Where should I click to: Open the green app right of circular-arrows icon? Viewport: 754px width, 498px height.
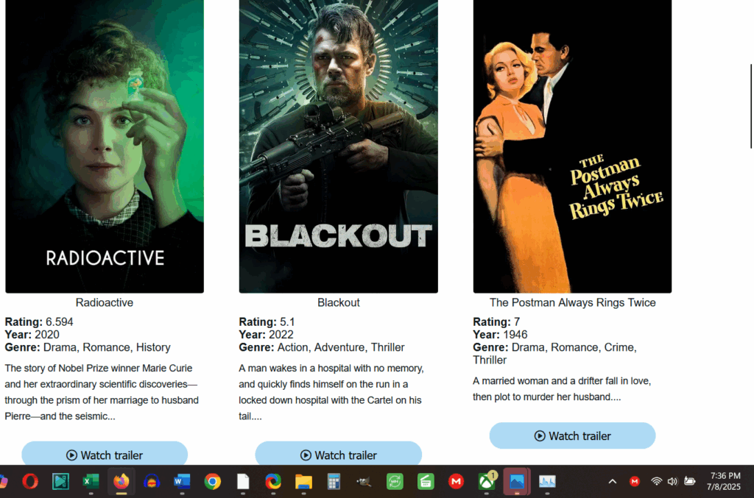[x=426, y=480]
